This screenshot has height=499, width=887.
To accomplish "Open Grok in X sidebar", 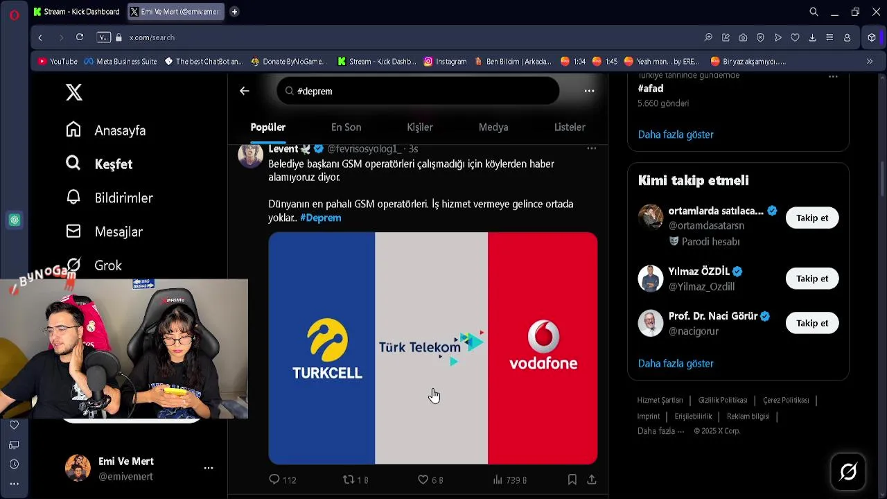I will [94, 265].
